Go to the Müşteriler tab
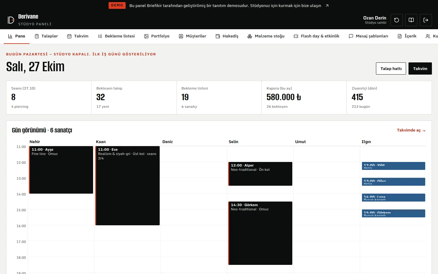 (193, 36)
